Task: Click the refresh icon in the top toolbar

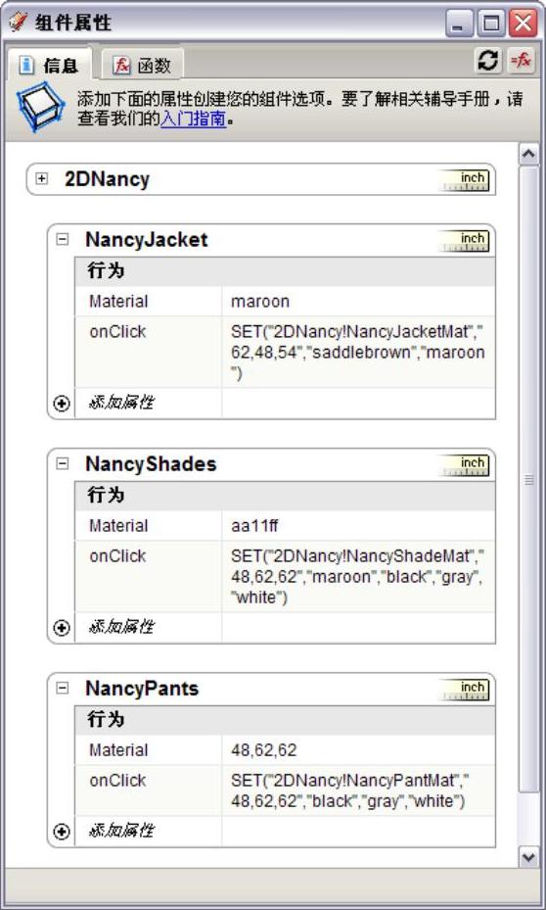Action: 488,61
